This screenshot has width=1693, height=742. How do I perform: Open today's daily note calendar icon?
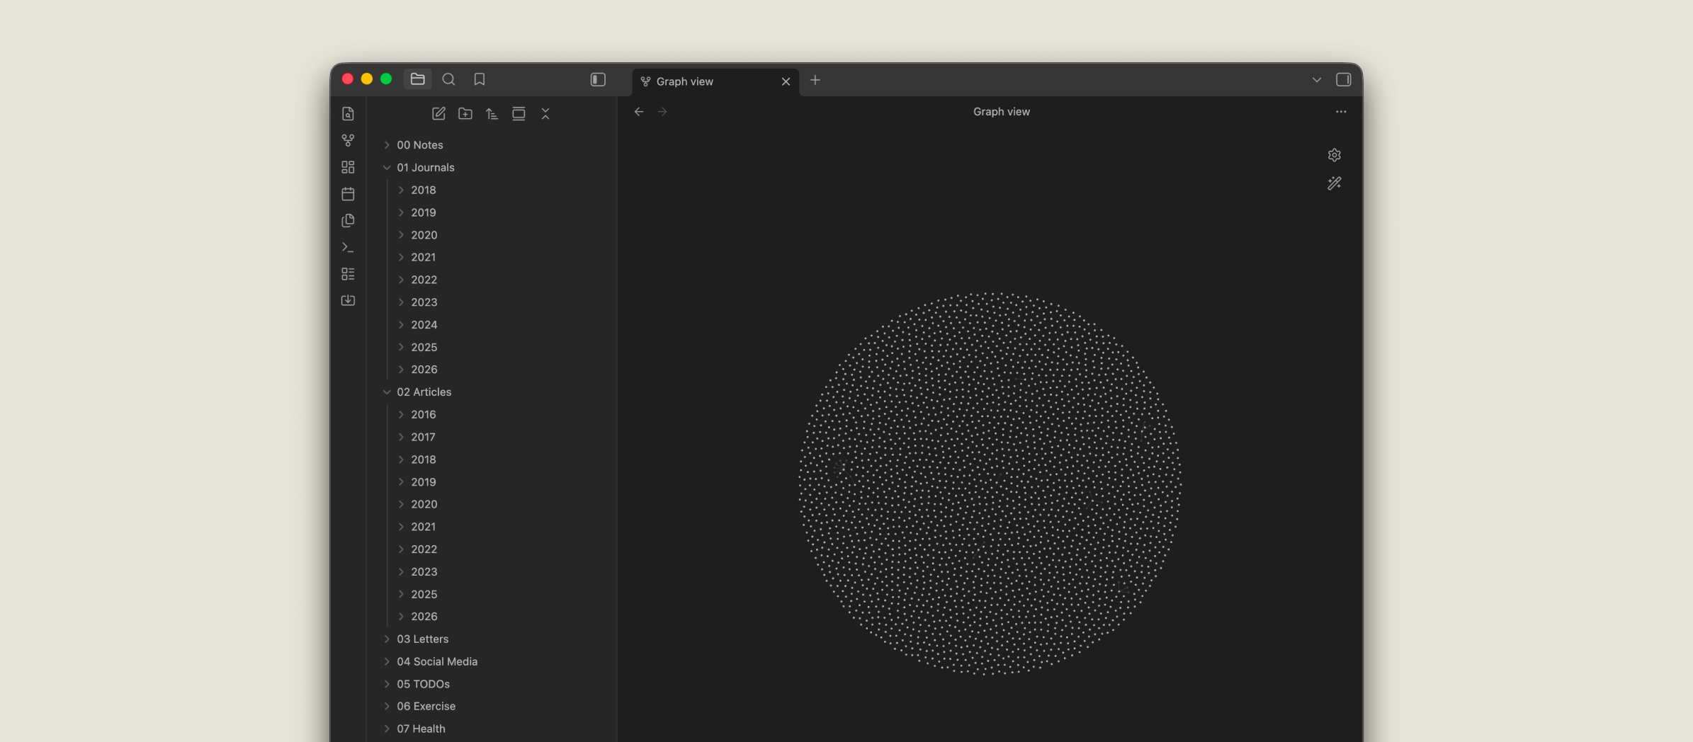click(x=348, y=194)
